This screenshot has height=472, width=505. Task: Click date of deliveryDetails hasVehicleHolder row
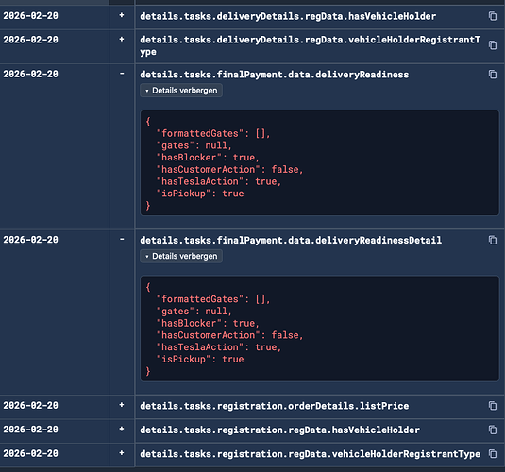click(x=30, y=15)
